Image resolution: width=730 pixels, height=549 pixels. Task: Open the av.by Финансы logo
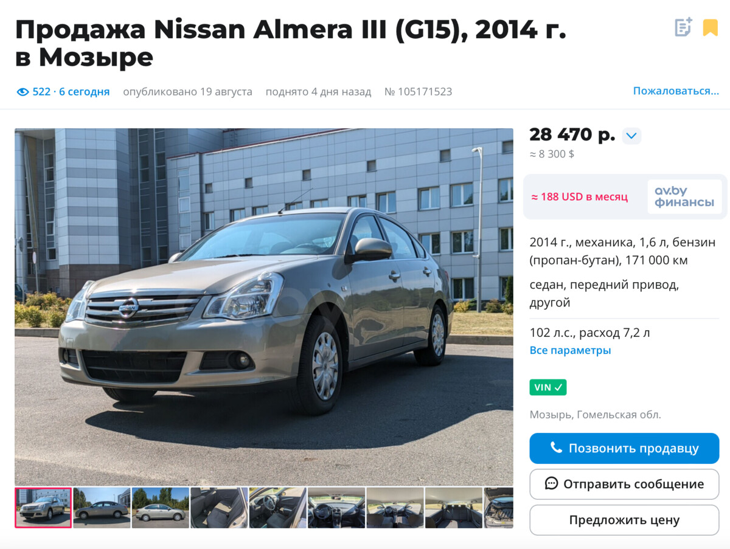coord(684,196)
